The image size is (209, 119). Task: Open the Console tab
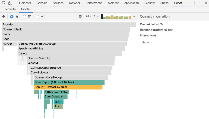point(42,3)
